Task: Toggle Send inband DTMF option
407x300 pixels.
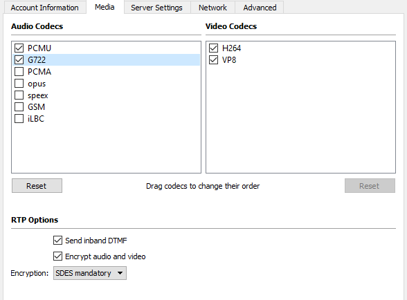Action: click(x=57, y=241)
